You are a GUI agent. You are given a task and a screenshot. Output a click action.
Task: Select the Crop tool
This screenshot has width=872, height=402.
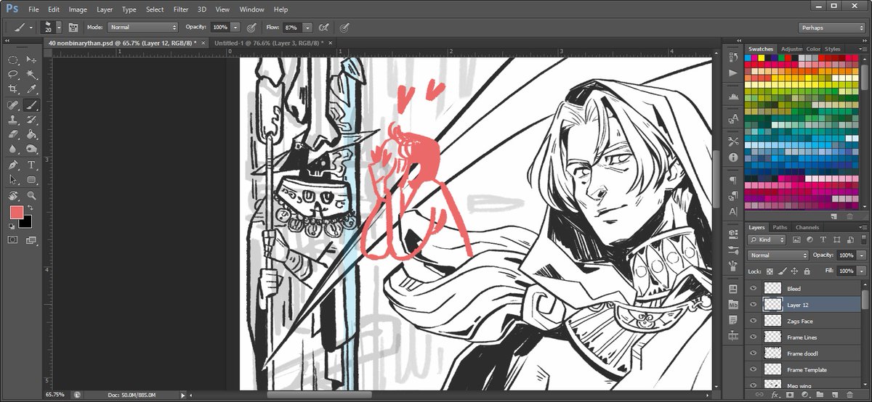point(13,89)
